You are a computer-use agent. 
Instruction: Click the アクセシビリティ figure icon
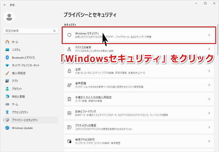tap(7, 112)
